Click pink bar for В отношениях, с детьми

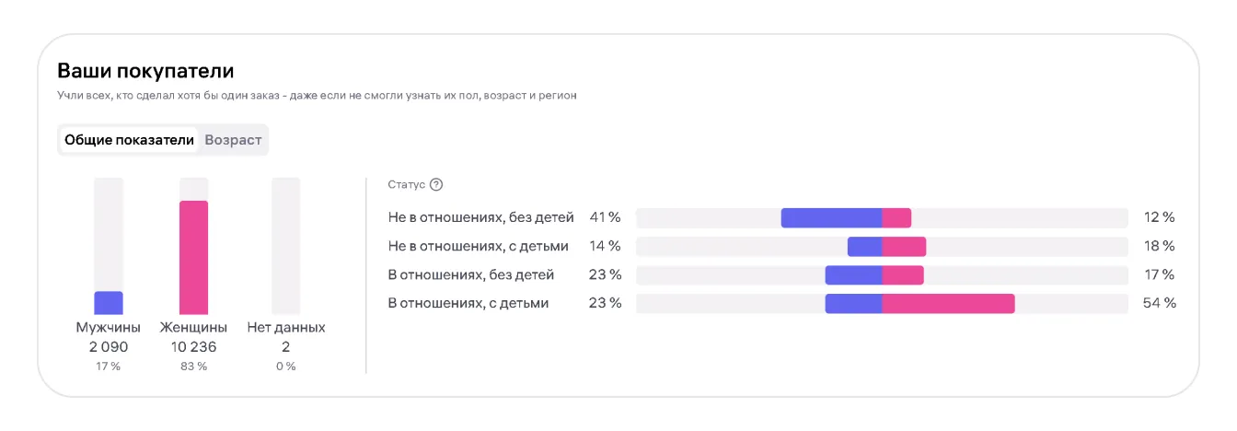[x=948, y=304]
